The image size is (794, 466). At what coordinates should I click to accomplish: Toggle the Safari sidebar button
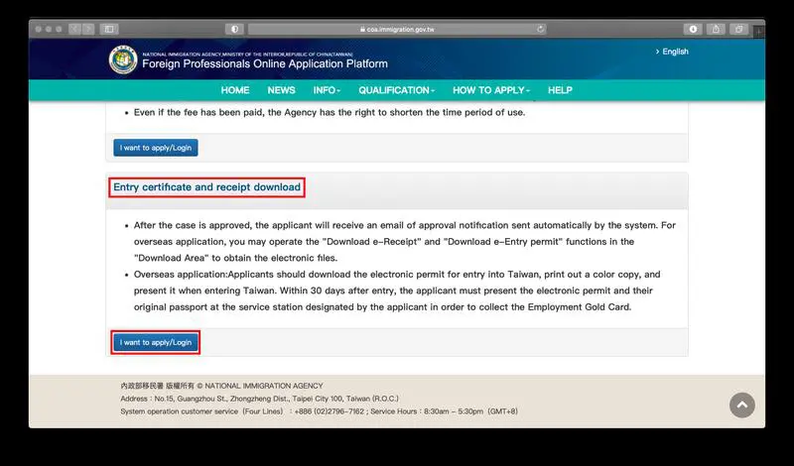[x=109, y=29]
